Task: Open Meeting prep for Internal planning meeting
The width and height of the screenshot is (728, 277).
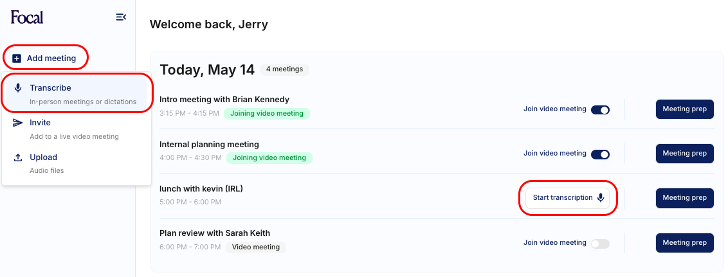Action: tap(684, 154)
